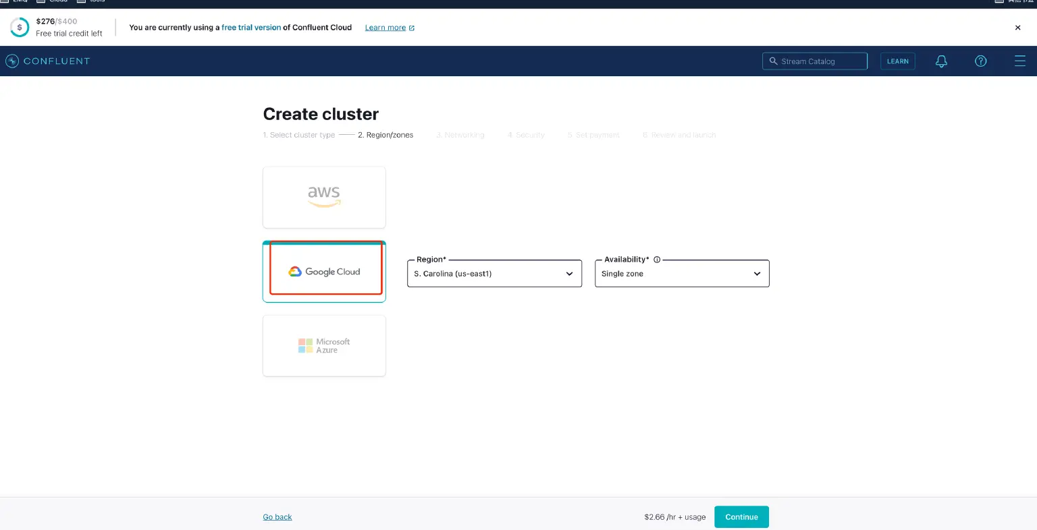Screen dimensions: 1037x530
Task: Click the LEARN menu item
Action: pos(898,61)
